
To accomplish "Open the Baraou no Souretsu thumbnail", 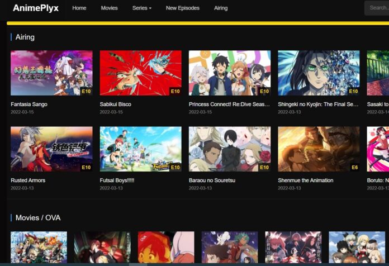I will (230, 149).
